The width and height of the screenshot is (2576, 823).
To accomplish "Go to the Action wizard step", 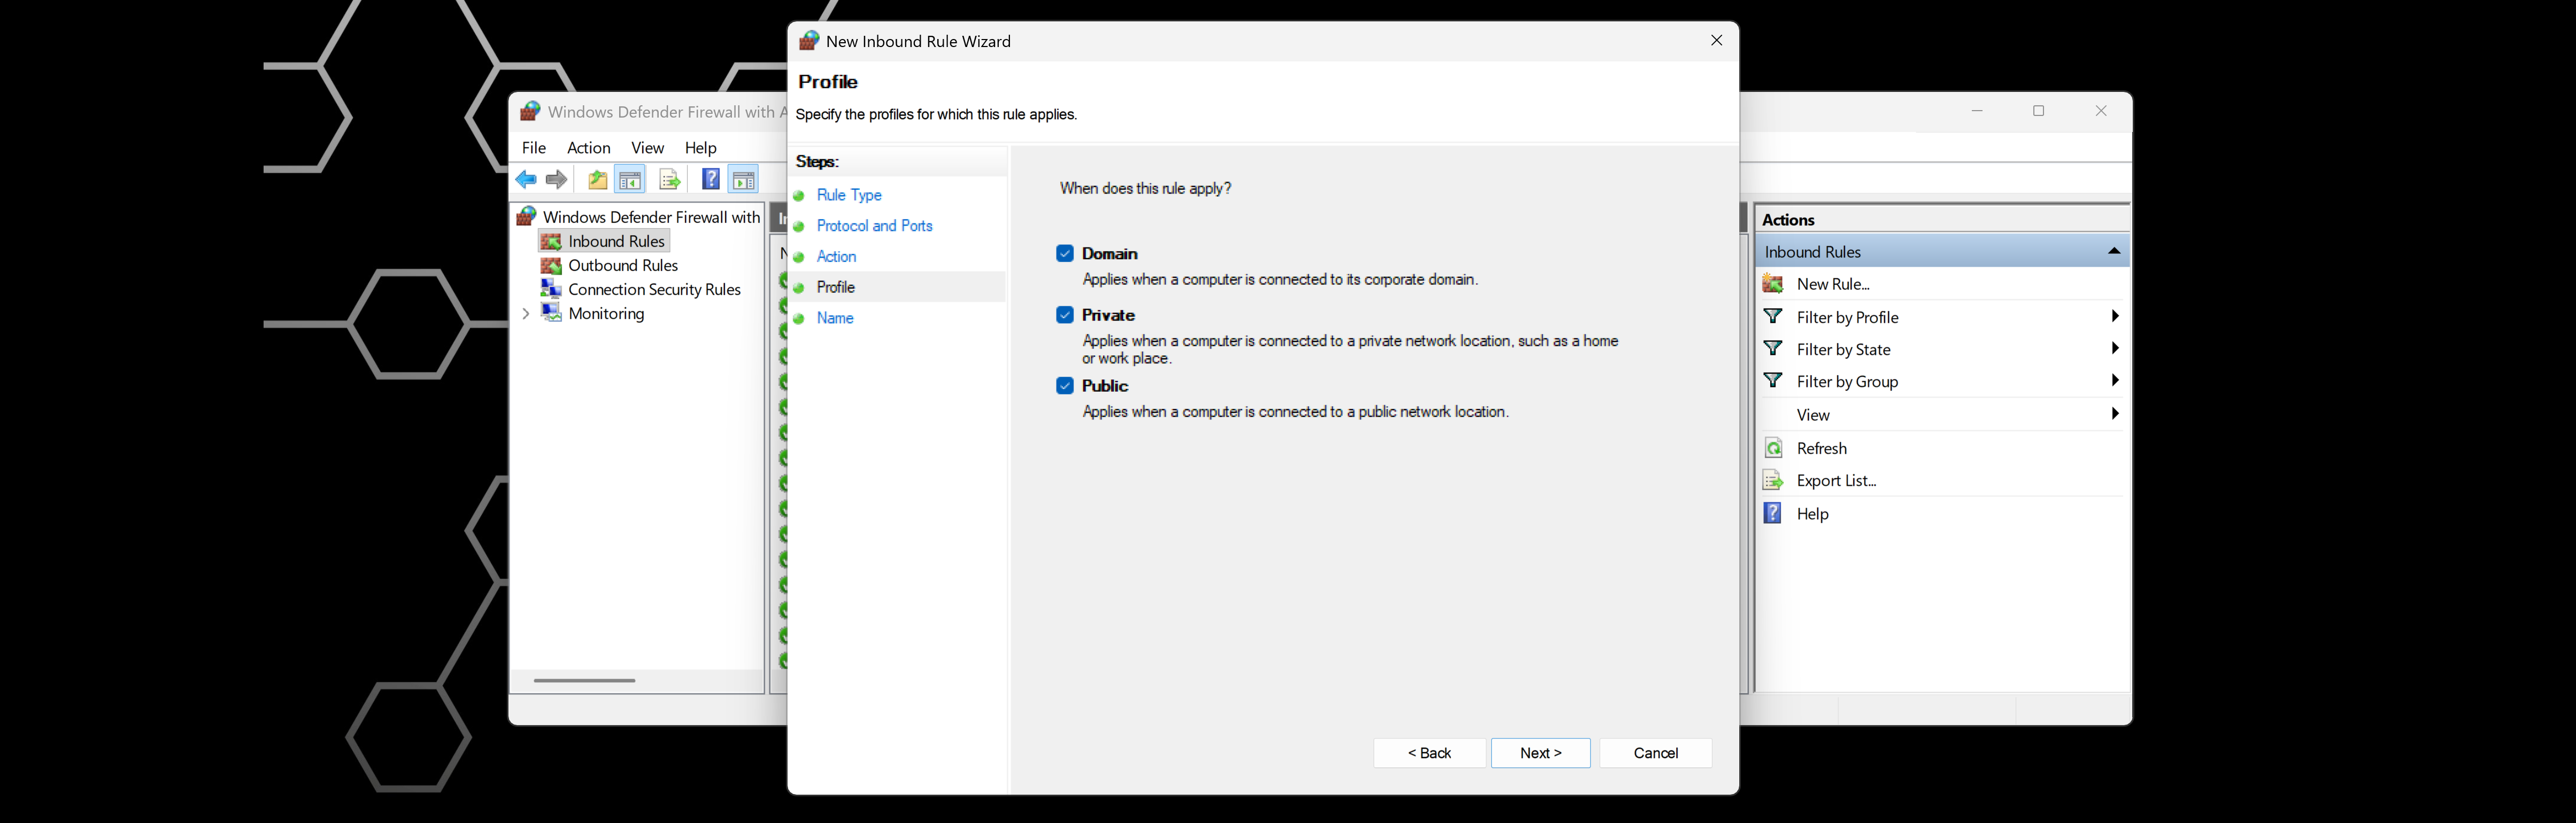I will 836,257.
